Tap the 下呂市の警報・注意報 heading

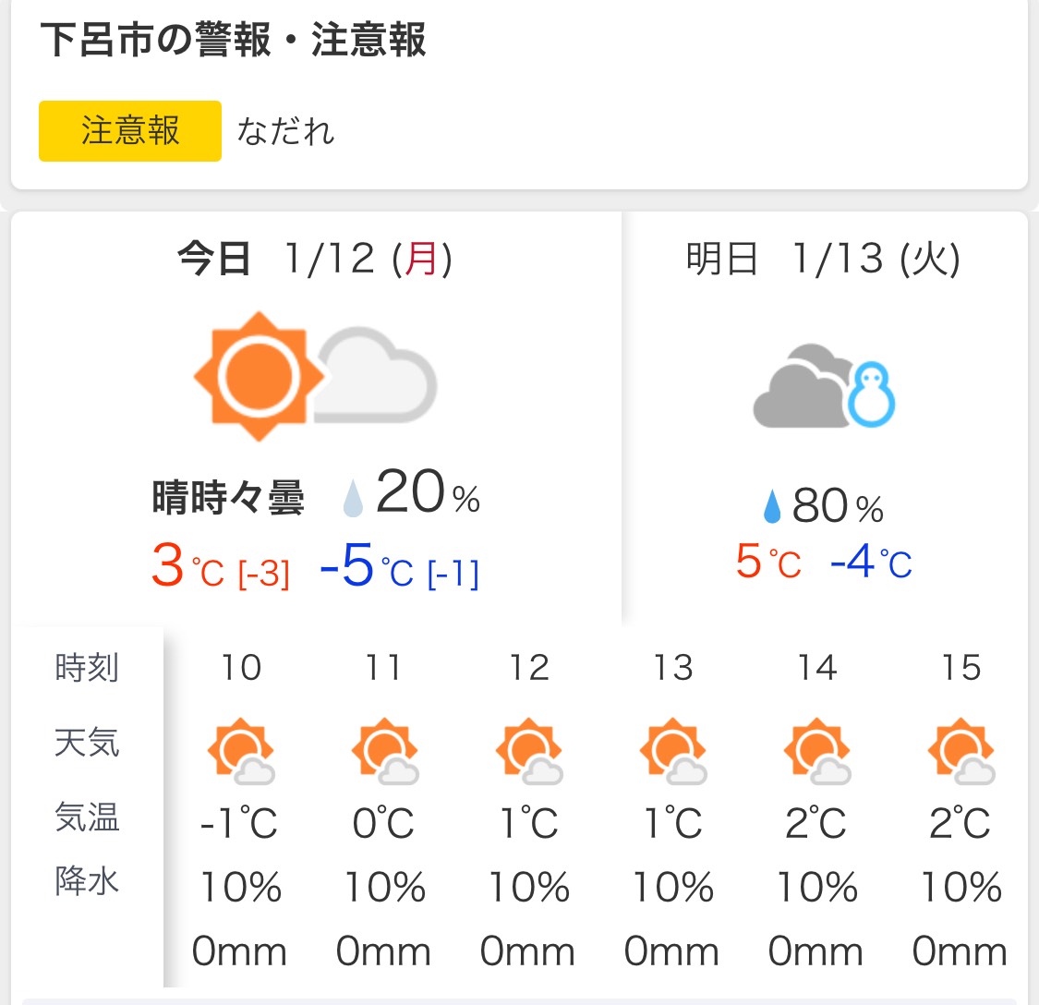point(234,41)
